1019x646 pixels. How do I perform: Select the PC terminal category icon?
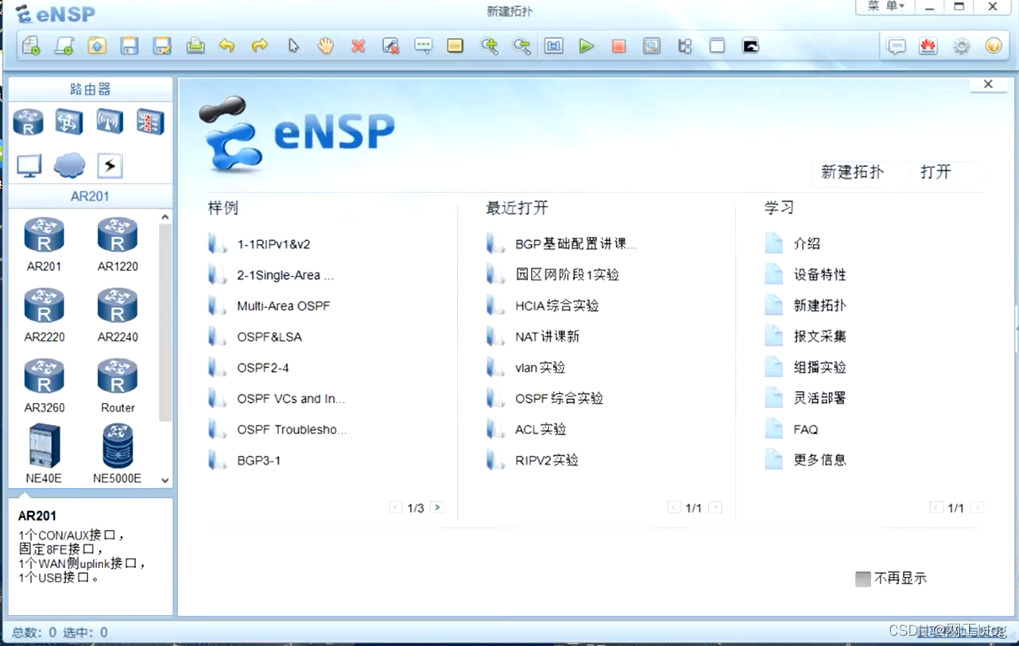29,165
